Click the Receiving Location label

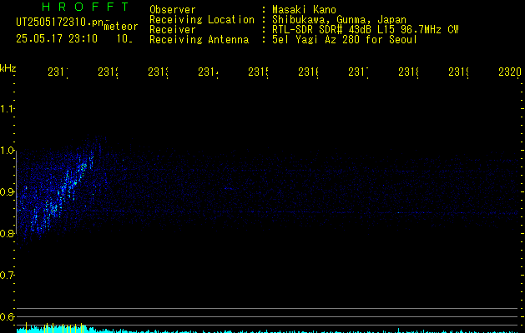point(202,20)
